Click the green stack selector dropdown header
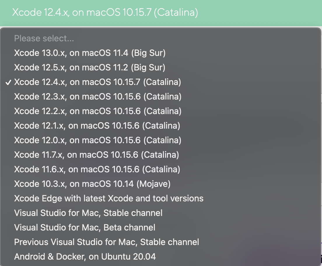Viewport: 322px width, 266px height. 161,13
